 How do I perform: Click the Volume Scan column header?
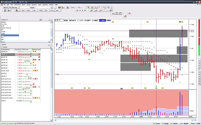pos(36,50)
